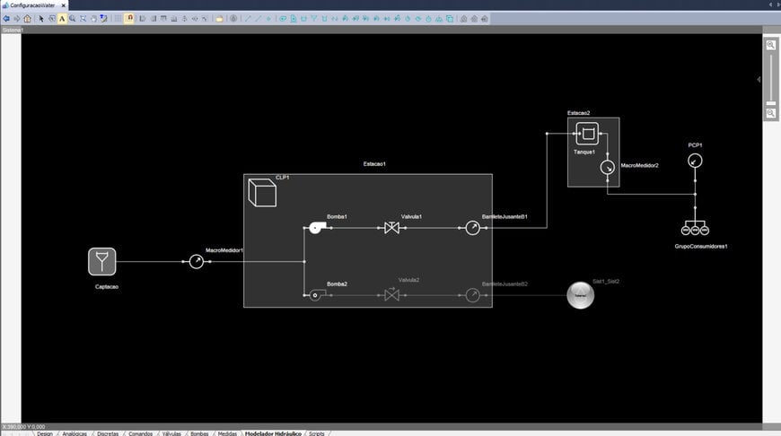The image size is (781, 436).
Task: Click the zoom out button below slider
Action: point(770,113)
